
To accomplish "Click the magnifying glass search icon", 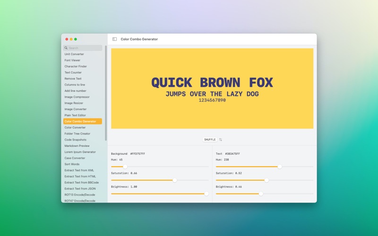I will [x=66, y=48].
